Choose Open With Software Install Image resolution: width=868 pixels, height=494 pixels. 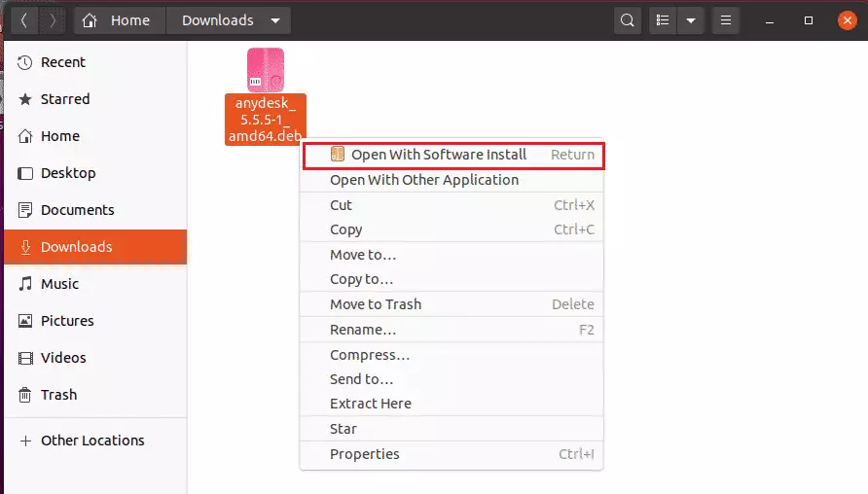click(x=453, y=155)
